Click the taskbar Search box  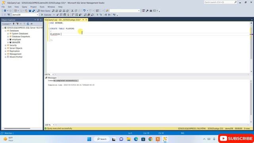[102, 139]
